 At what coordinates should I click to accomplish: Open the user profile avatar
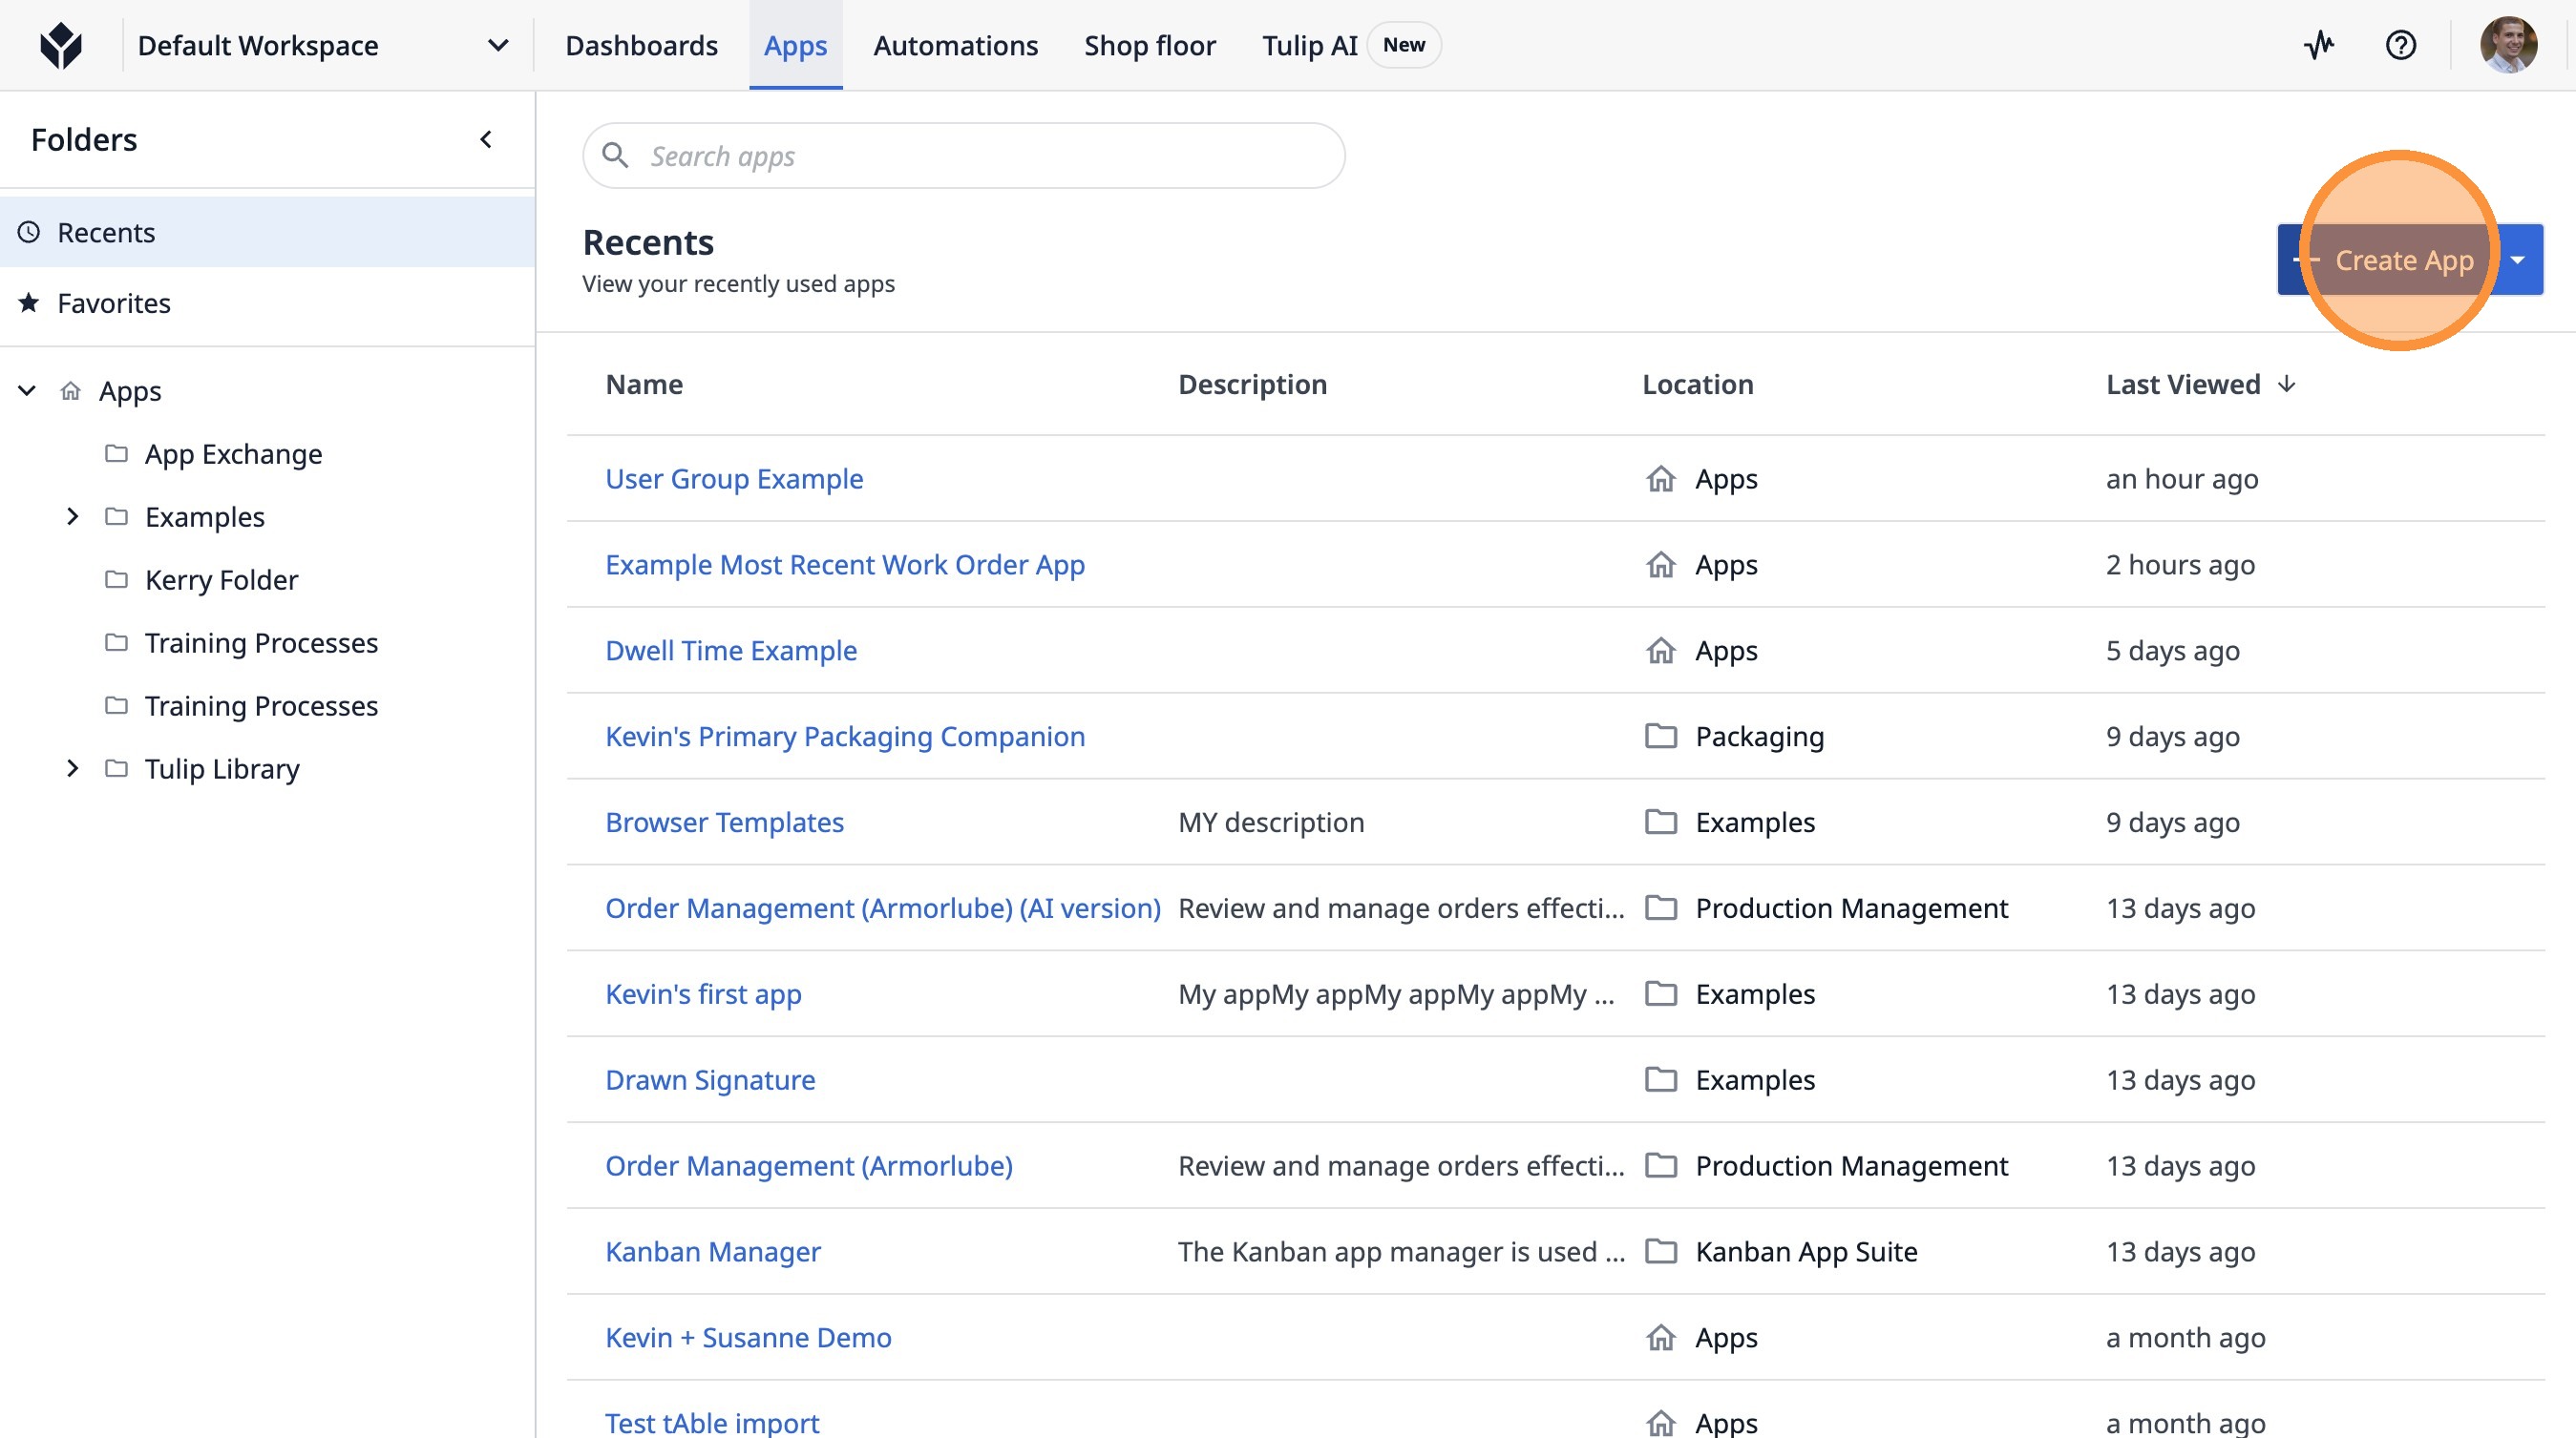coord(2508,45)
